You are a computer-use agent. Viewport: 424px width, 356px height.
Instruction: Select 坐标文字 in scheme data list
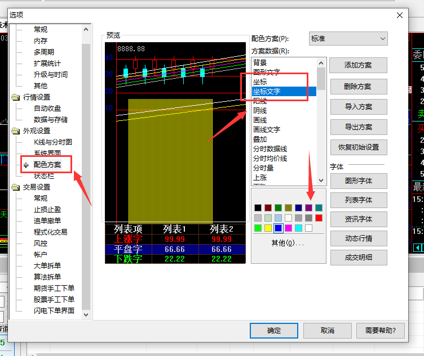point(284,92)
